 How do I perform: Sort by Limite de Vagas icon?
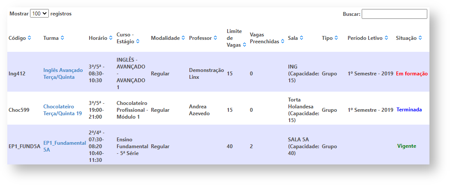(244, 45)
